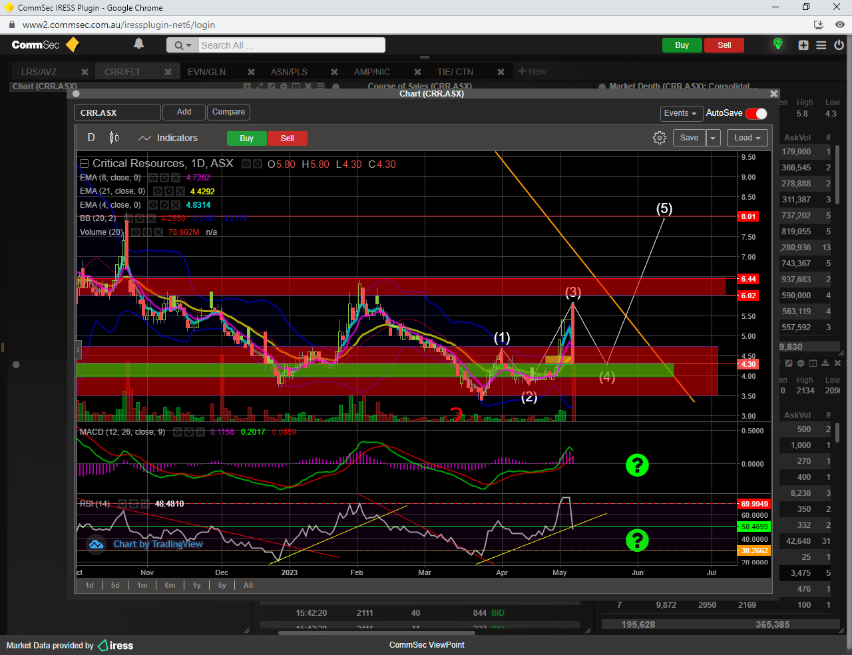
Task: Expand the left side panel arrow on chart
Action: [78, 349]
